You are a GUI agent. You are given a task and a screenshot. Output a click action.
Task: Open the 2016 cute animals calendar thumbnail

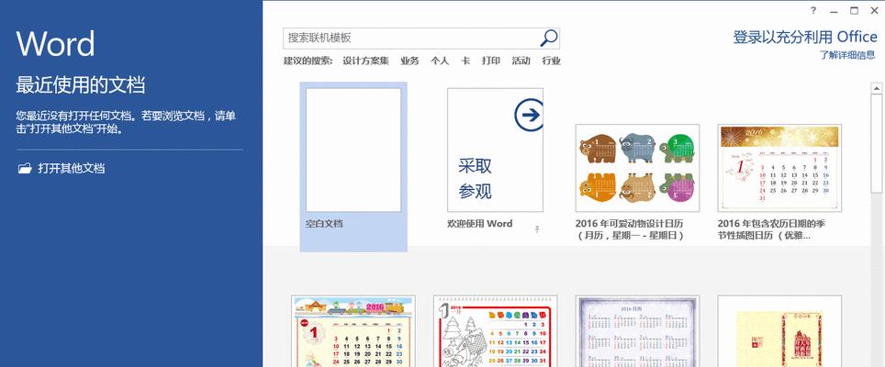637,168
